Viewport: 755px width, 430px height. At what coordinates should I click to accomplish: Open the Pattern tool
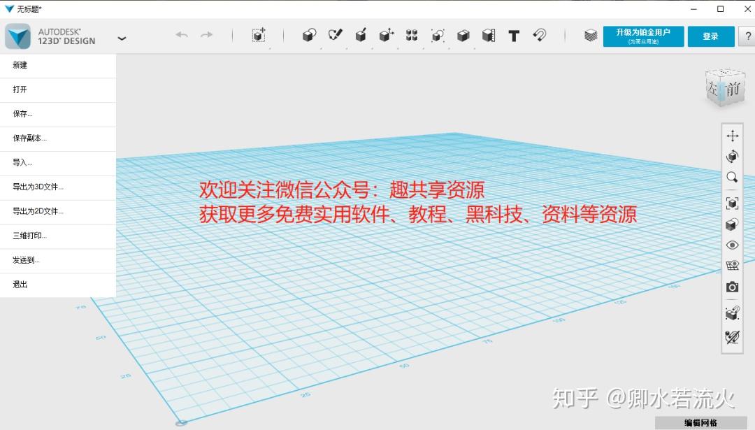pos(411,35)
